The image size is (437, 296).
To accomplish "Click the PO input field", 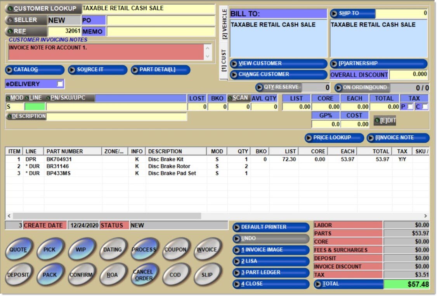I will pyautogui.click(x=161, y=20).
